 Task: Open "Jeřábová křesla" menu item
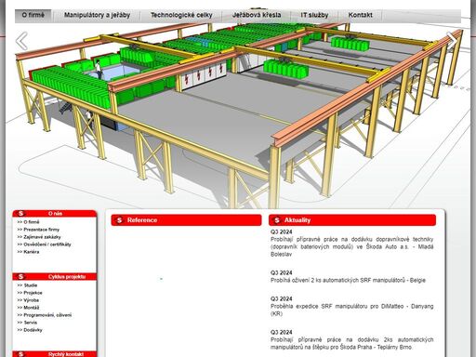[x=257, y=15]
